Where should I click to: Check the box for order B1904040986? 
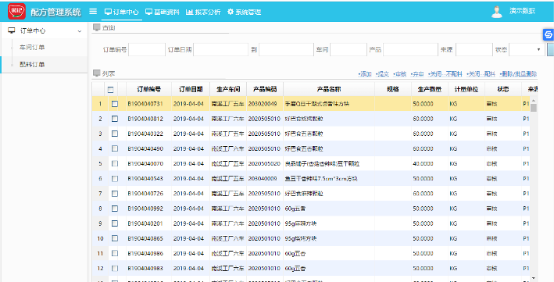pyautogui.click(x=115, y=253)
